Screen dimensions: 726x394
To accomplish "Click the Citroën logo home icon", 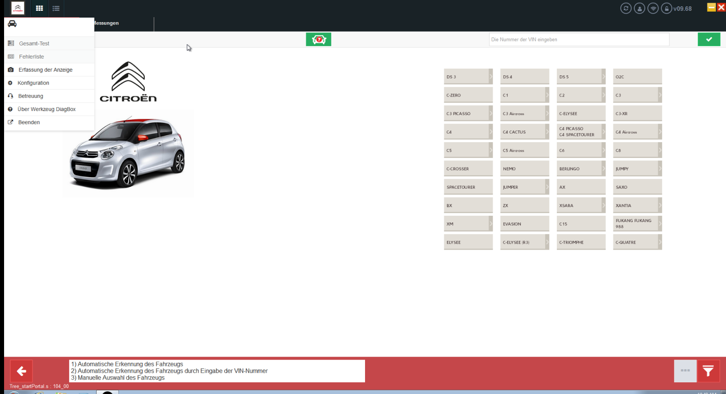I will (x=18, y=8).
